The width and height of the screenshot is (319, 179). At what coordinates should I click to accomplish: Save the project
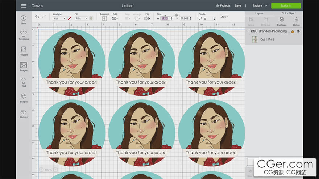[238, 6]
